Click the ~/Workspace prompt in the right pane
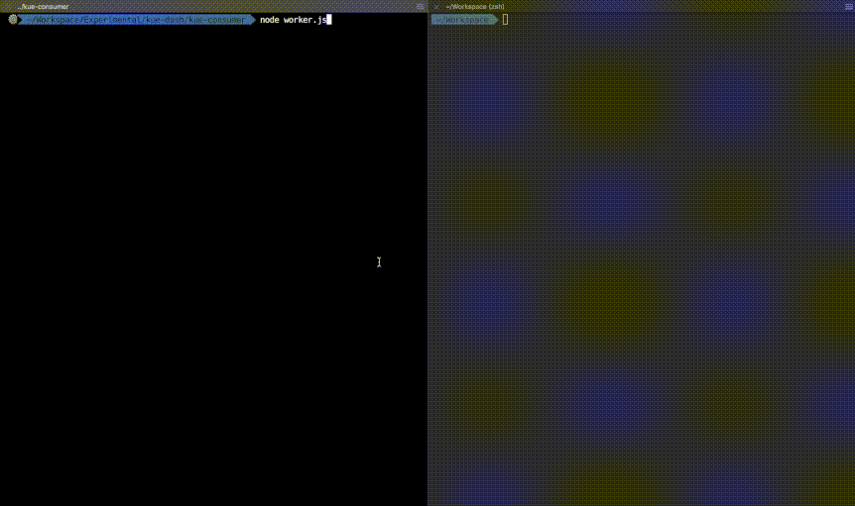855x506 pixels. (464, 20)
